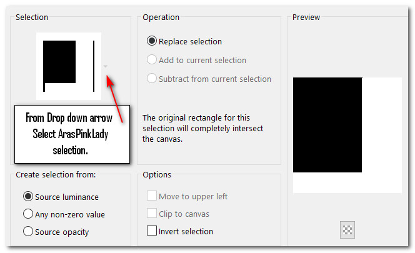Click the checkerboard transparency icon below the preview
Viewport: 415px width, 253px height.
[347, 229]
